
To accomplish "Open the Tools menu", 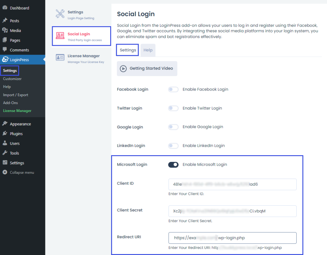I will coord(23,153).
